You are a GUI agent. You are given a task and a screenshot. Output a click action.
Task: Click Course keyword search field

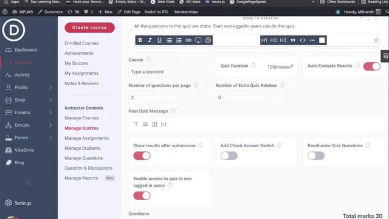(155, 72)
